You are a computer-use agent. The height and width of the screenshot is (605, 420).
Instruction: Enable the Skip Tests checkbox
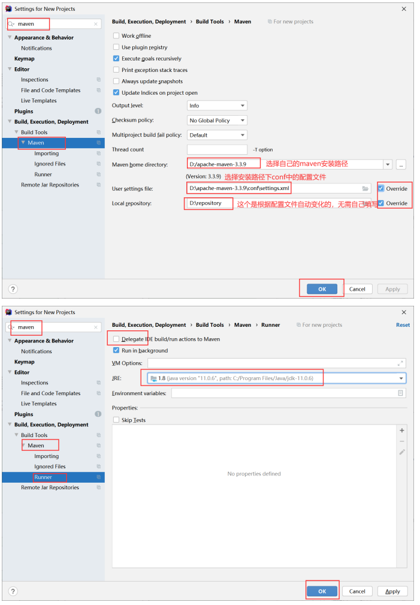pos(116,420)
